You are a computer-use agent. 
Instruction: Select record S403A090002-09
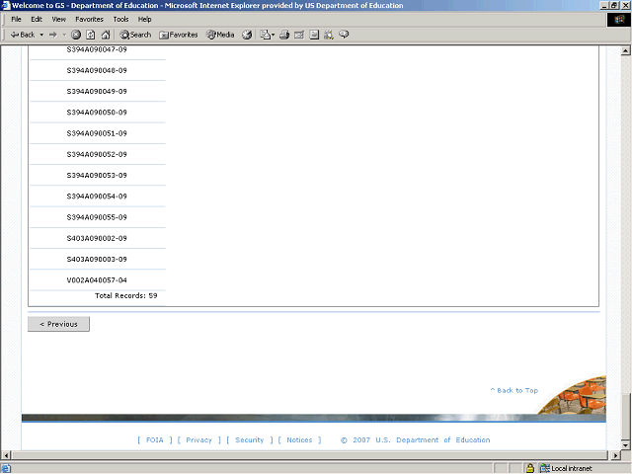97,238
